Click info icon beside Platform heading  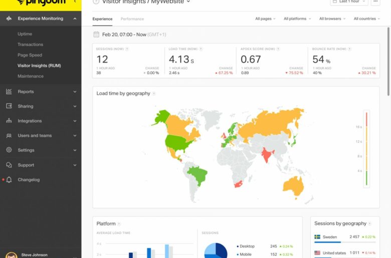tap(119, 224)
